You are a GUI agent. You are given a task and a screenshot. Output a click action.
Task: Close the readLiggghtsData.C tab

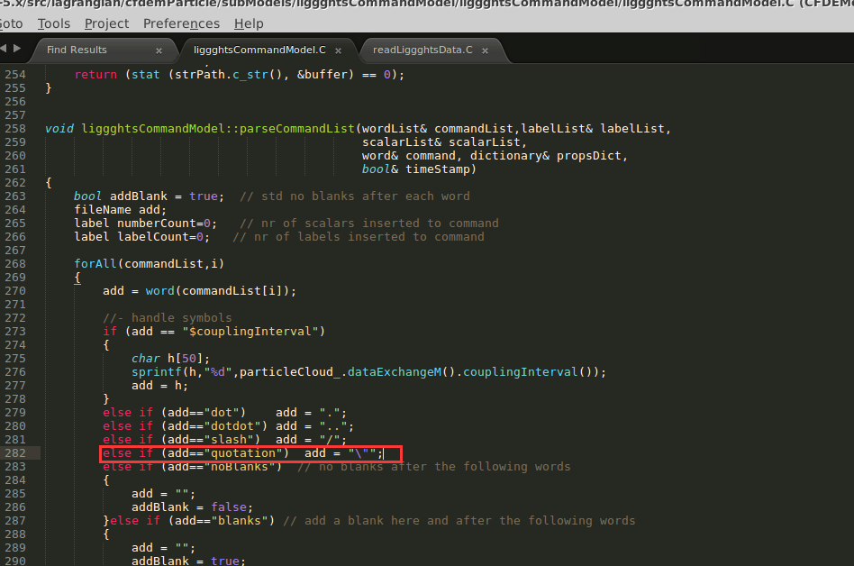point(485,50)
